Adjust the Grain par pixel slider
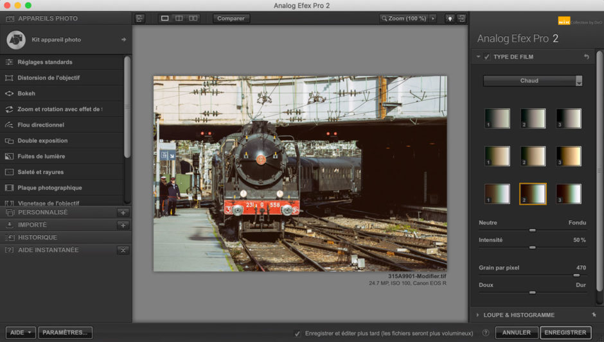 [576, 275]
